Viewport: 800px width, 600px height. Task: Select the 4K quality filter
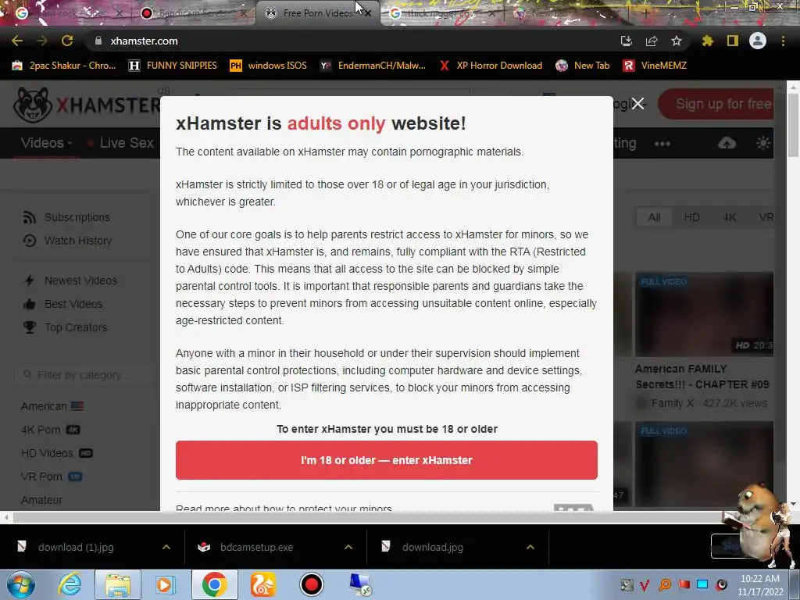click(729, 217)
